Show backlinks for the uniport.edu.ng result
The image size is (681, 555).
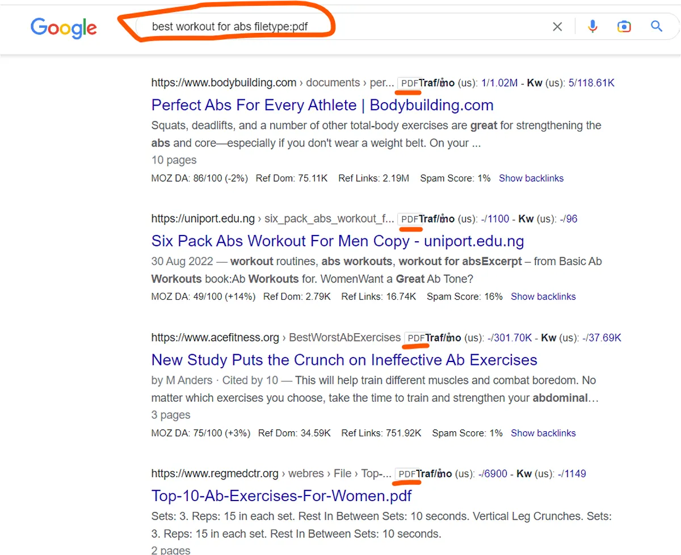543,296
